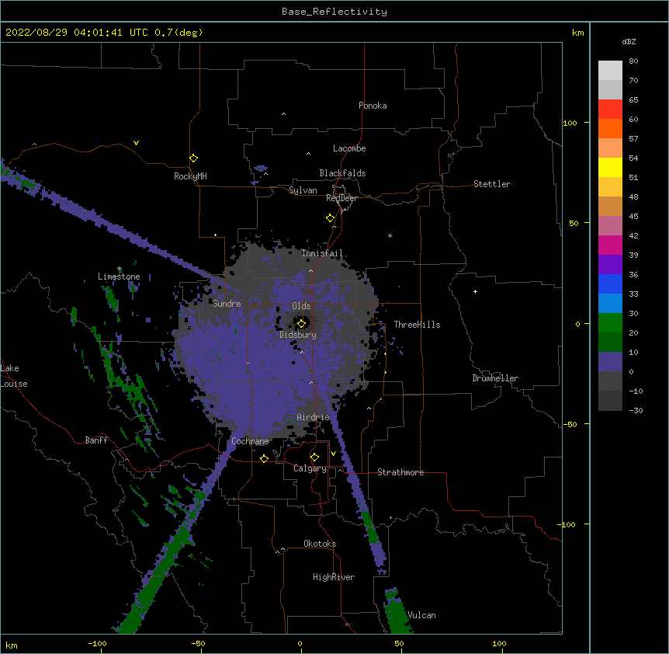Select the light blue 33-30 dBZ swatch
This screenshot has height=654, width=669.
(610, 304)
